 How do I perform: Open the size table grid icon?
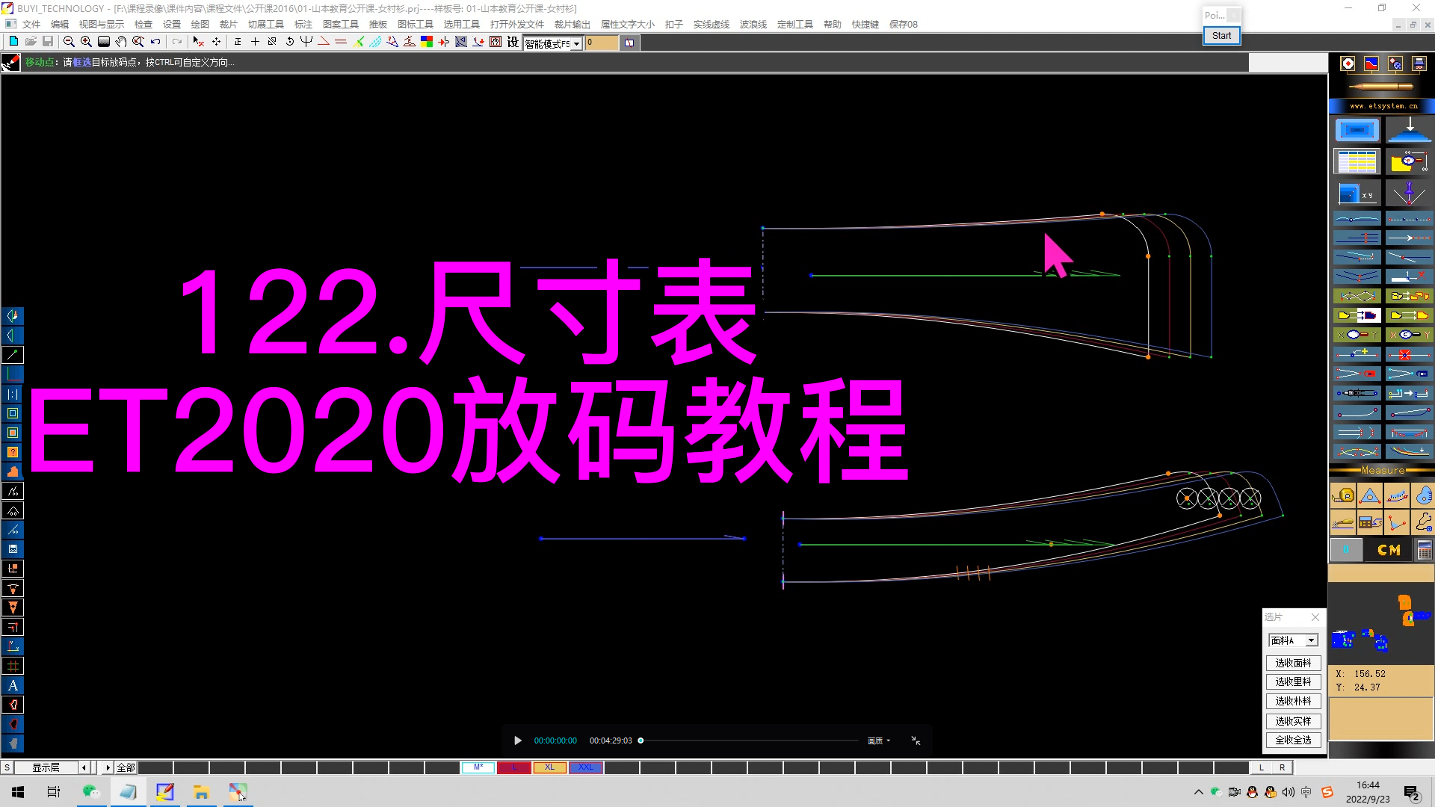1357,161
